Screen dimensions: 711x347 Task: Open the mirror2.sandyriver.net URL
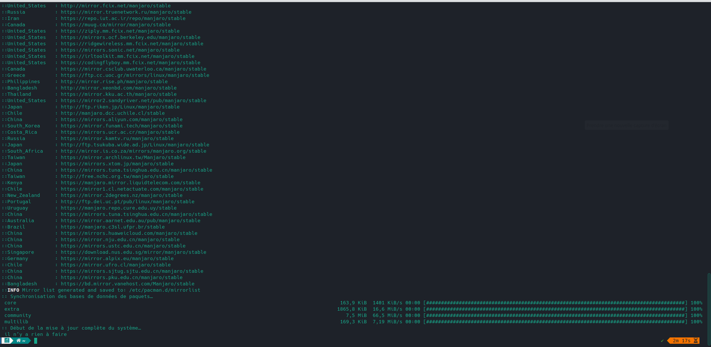pyautogui.click(x=133, y=101)
